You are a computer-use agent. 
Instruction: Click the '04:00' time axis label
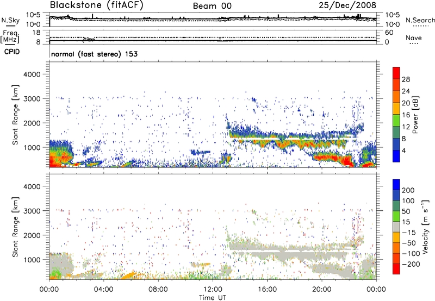click(x=103, y=290)
